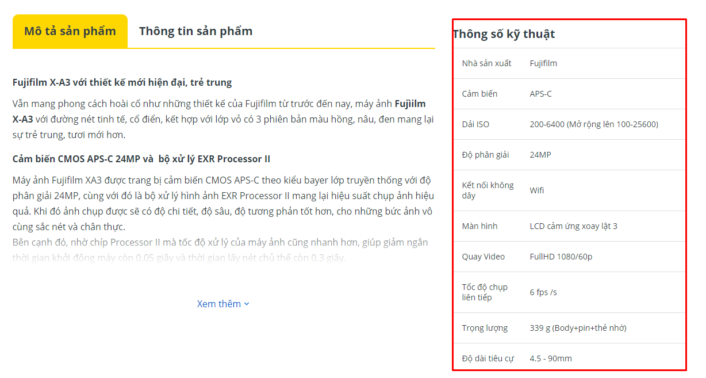Select the "Quay Video" spec label
Image resolution: width=706 pixels, height=378 pixels.
(x=484, y=257)
